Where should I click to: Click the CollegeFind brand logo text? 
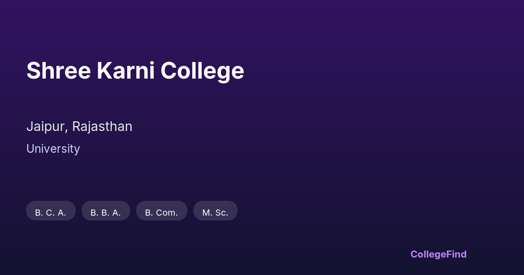tap(438, 254)
